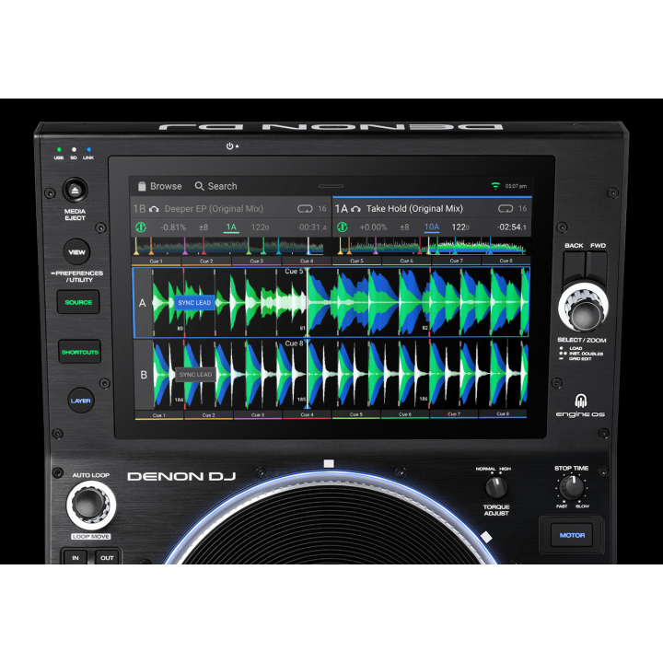Hit the blue MOTOR button
This screenshot has height=663, width=663.
[572, 535]
